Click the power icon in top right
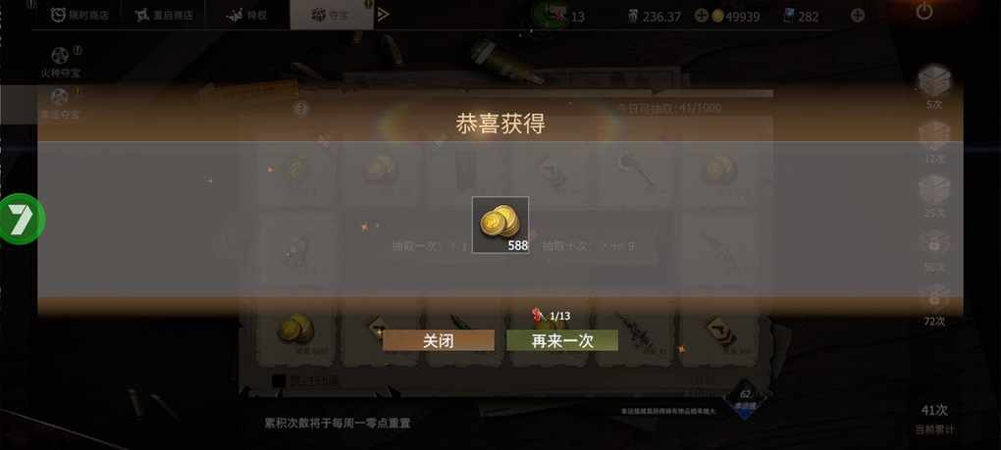This screenshot has width=1001, height=450. (923, 11)
